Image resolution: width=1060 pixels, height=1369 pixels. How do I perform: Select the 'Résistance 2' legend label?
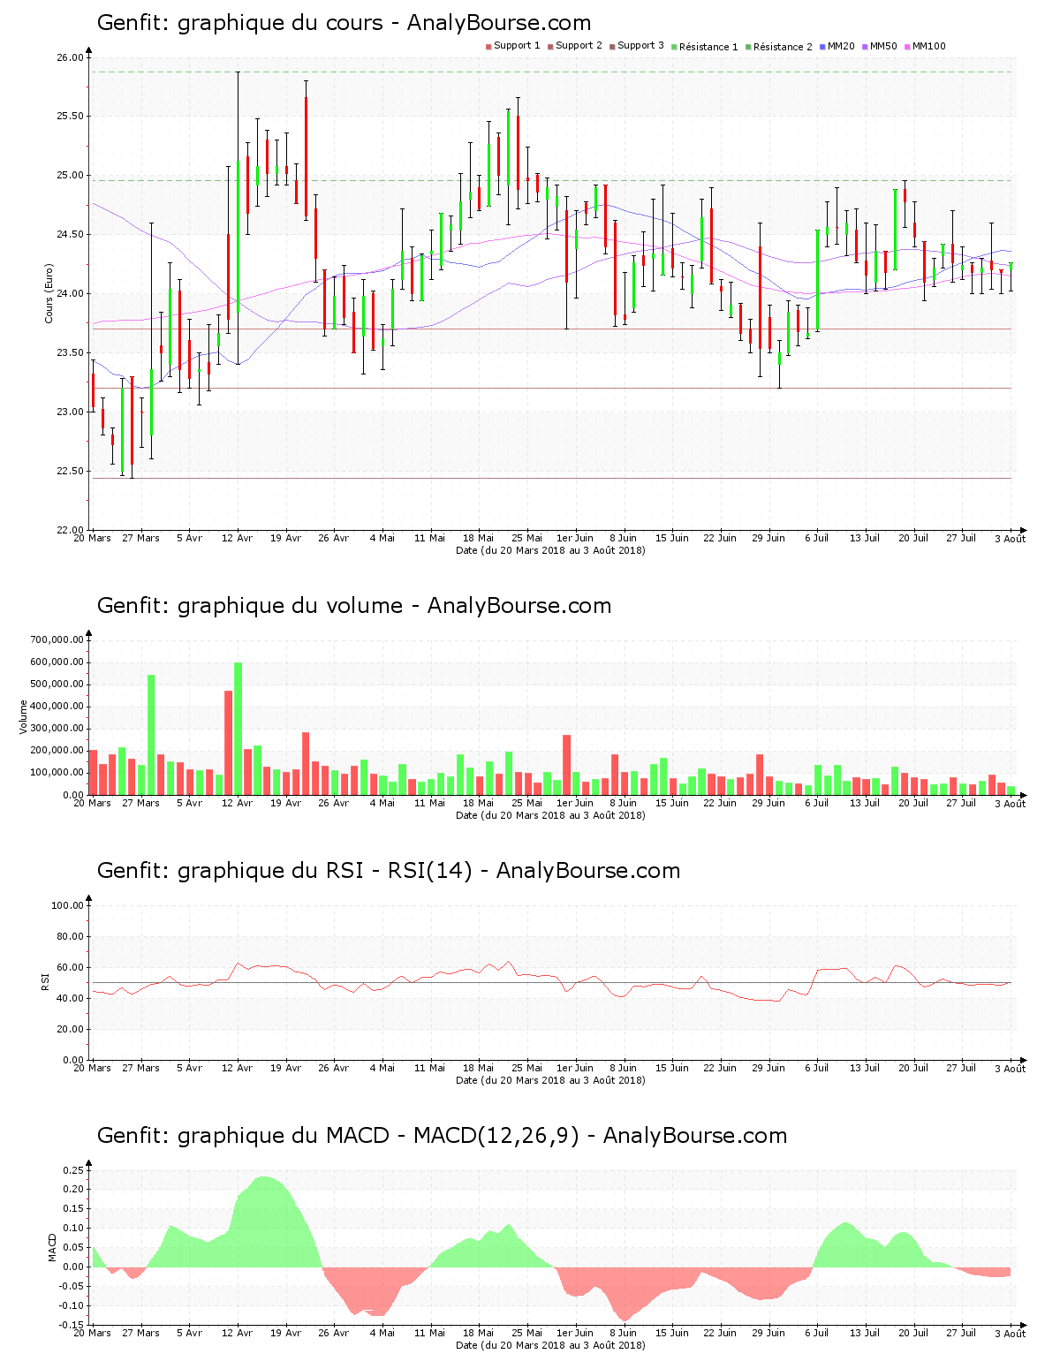[783, 47]
